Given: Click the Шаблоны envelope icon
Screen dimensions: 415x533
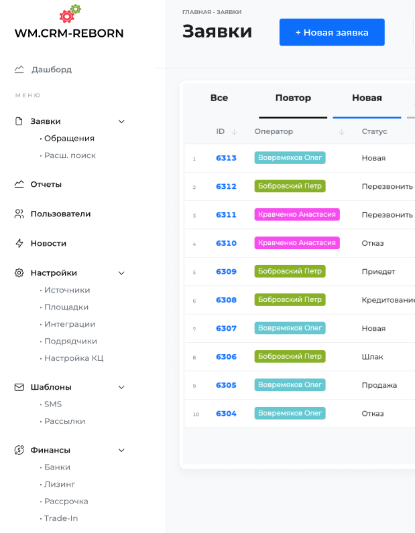Looking at the screenshot, I should (19, 387).
